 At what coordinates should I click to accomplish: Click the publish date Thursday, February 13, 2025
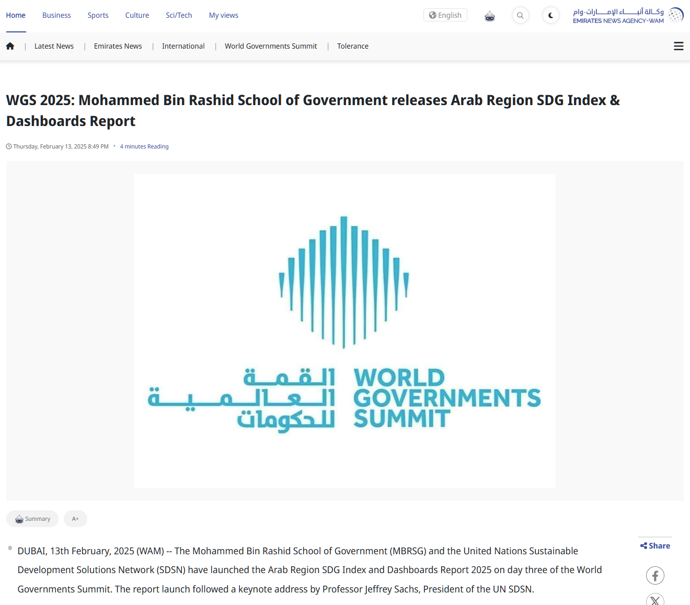coord(61,146)
